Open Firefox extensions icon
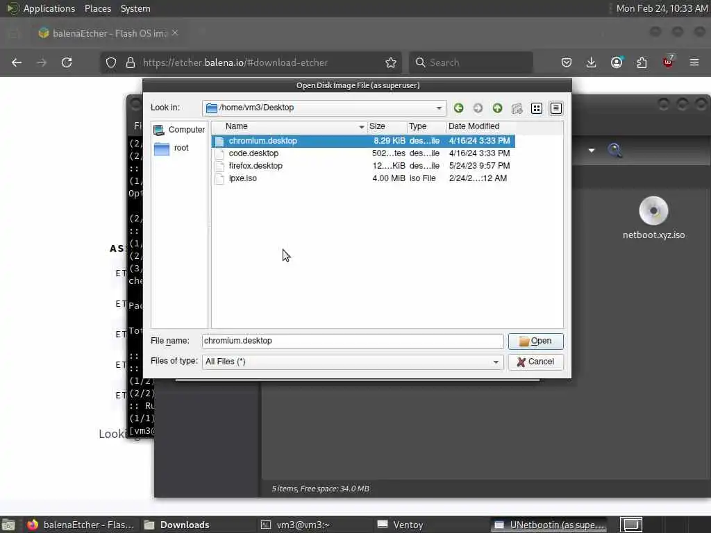The height and width of the screenshot is (533, 711). coord(642,62)
